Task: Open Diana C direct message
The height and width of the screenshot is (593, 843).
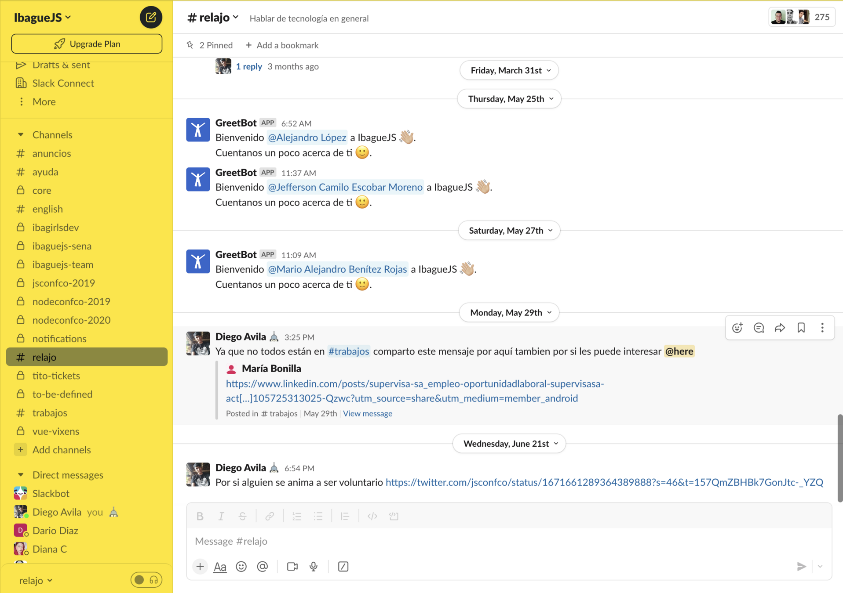Action: click(x=87, y=549)
